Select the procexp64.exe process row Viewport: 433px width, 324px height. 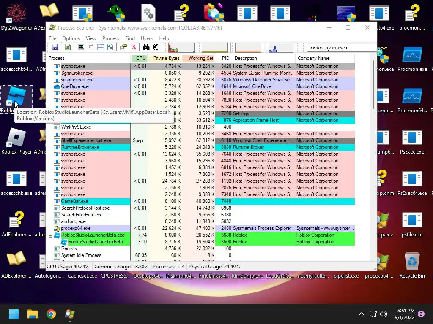[200, 228]
